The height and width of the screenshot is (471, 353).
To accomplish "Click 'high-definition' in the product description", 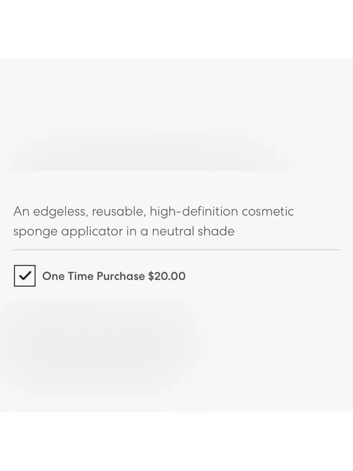I will tap(194, 211).
